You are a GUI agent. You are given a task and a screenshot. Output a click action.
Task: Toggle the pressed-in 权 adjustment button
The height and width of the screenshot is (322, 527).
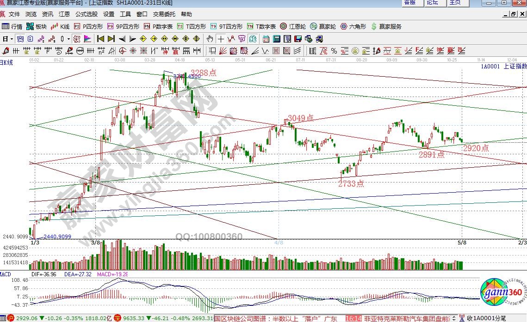coord(77,39)
